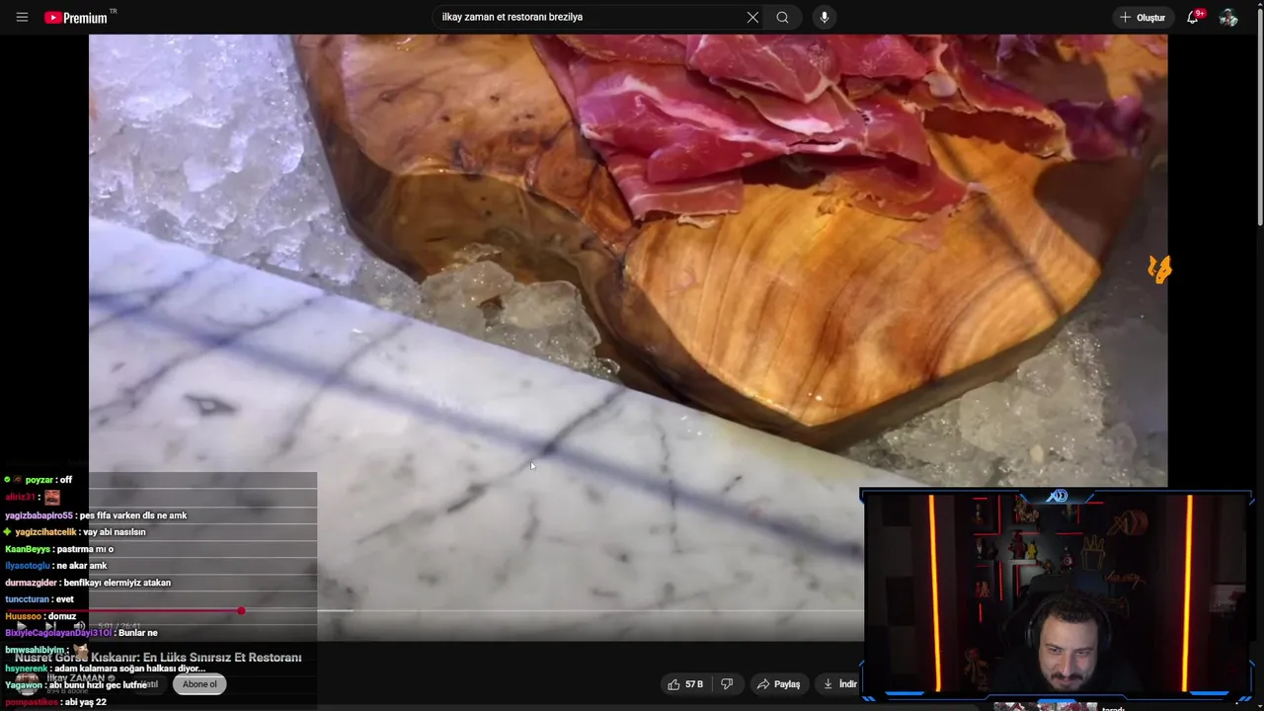Dislike the video with thumbs down
The height and width of the screenshot is (711, 1264).
(x=727, y=683)
